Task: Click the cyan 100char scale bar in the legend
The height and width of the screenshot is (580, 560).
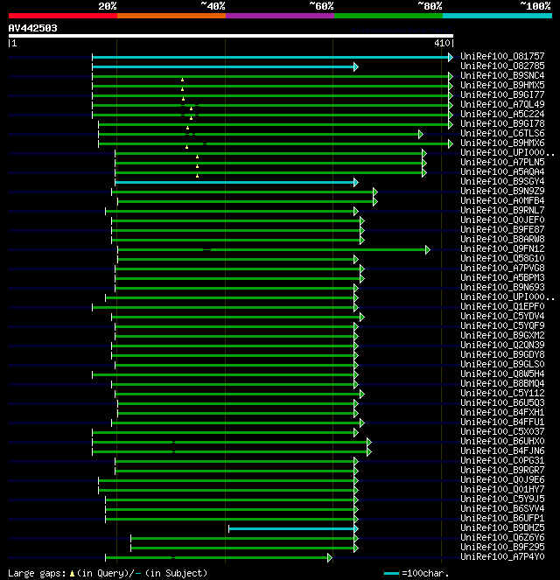Action: pos(391,574)
